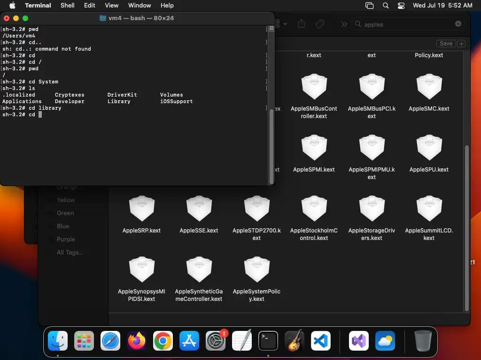The image size is (481, 360).
Task: Open the Window menu
Action: click(139, 5)
